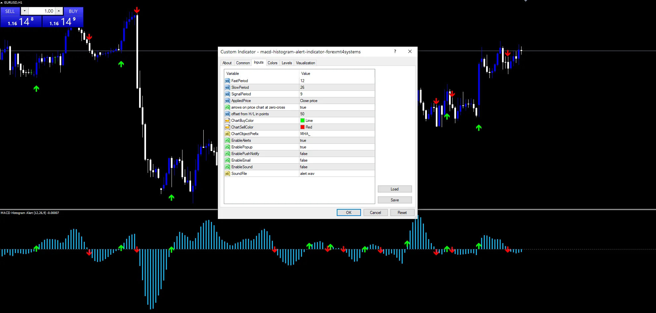Click the Value column header
The width and height of the screenshot is (656, 313).
[x=337, y=74]
